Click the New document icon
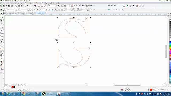171x96 pixels. 1,6
